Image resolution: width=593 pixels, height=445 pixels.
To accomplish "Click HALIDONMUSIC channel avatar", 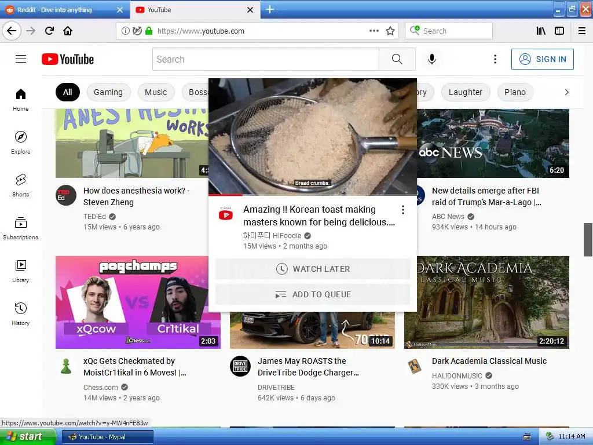I will (415, 366).
